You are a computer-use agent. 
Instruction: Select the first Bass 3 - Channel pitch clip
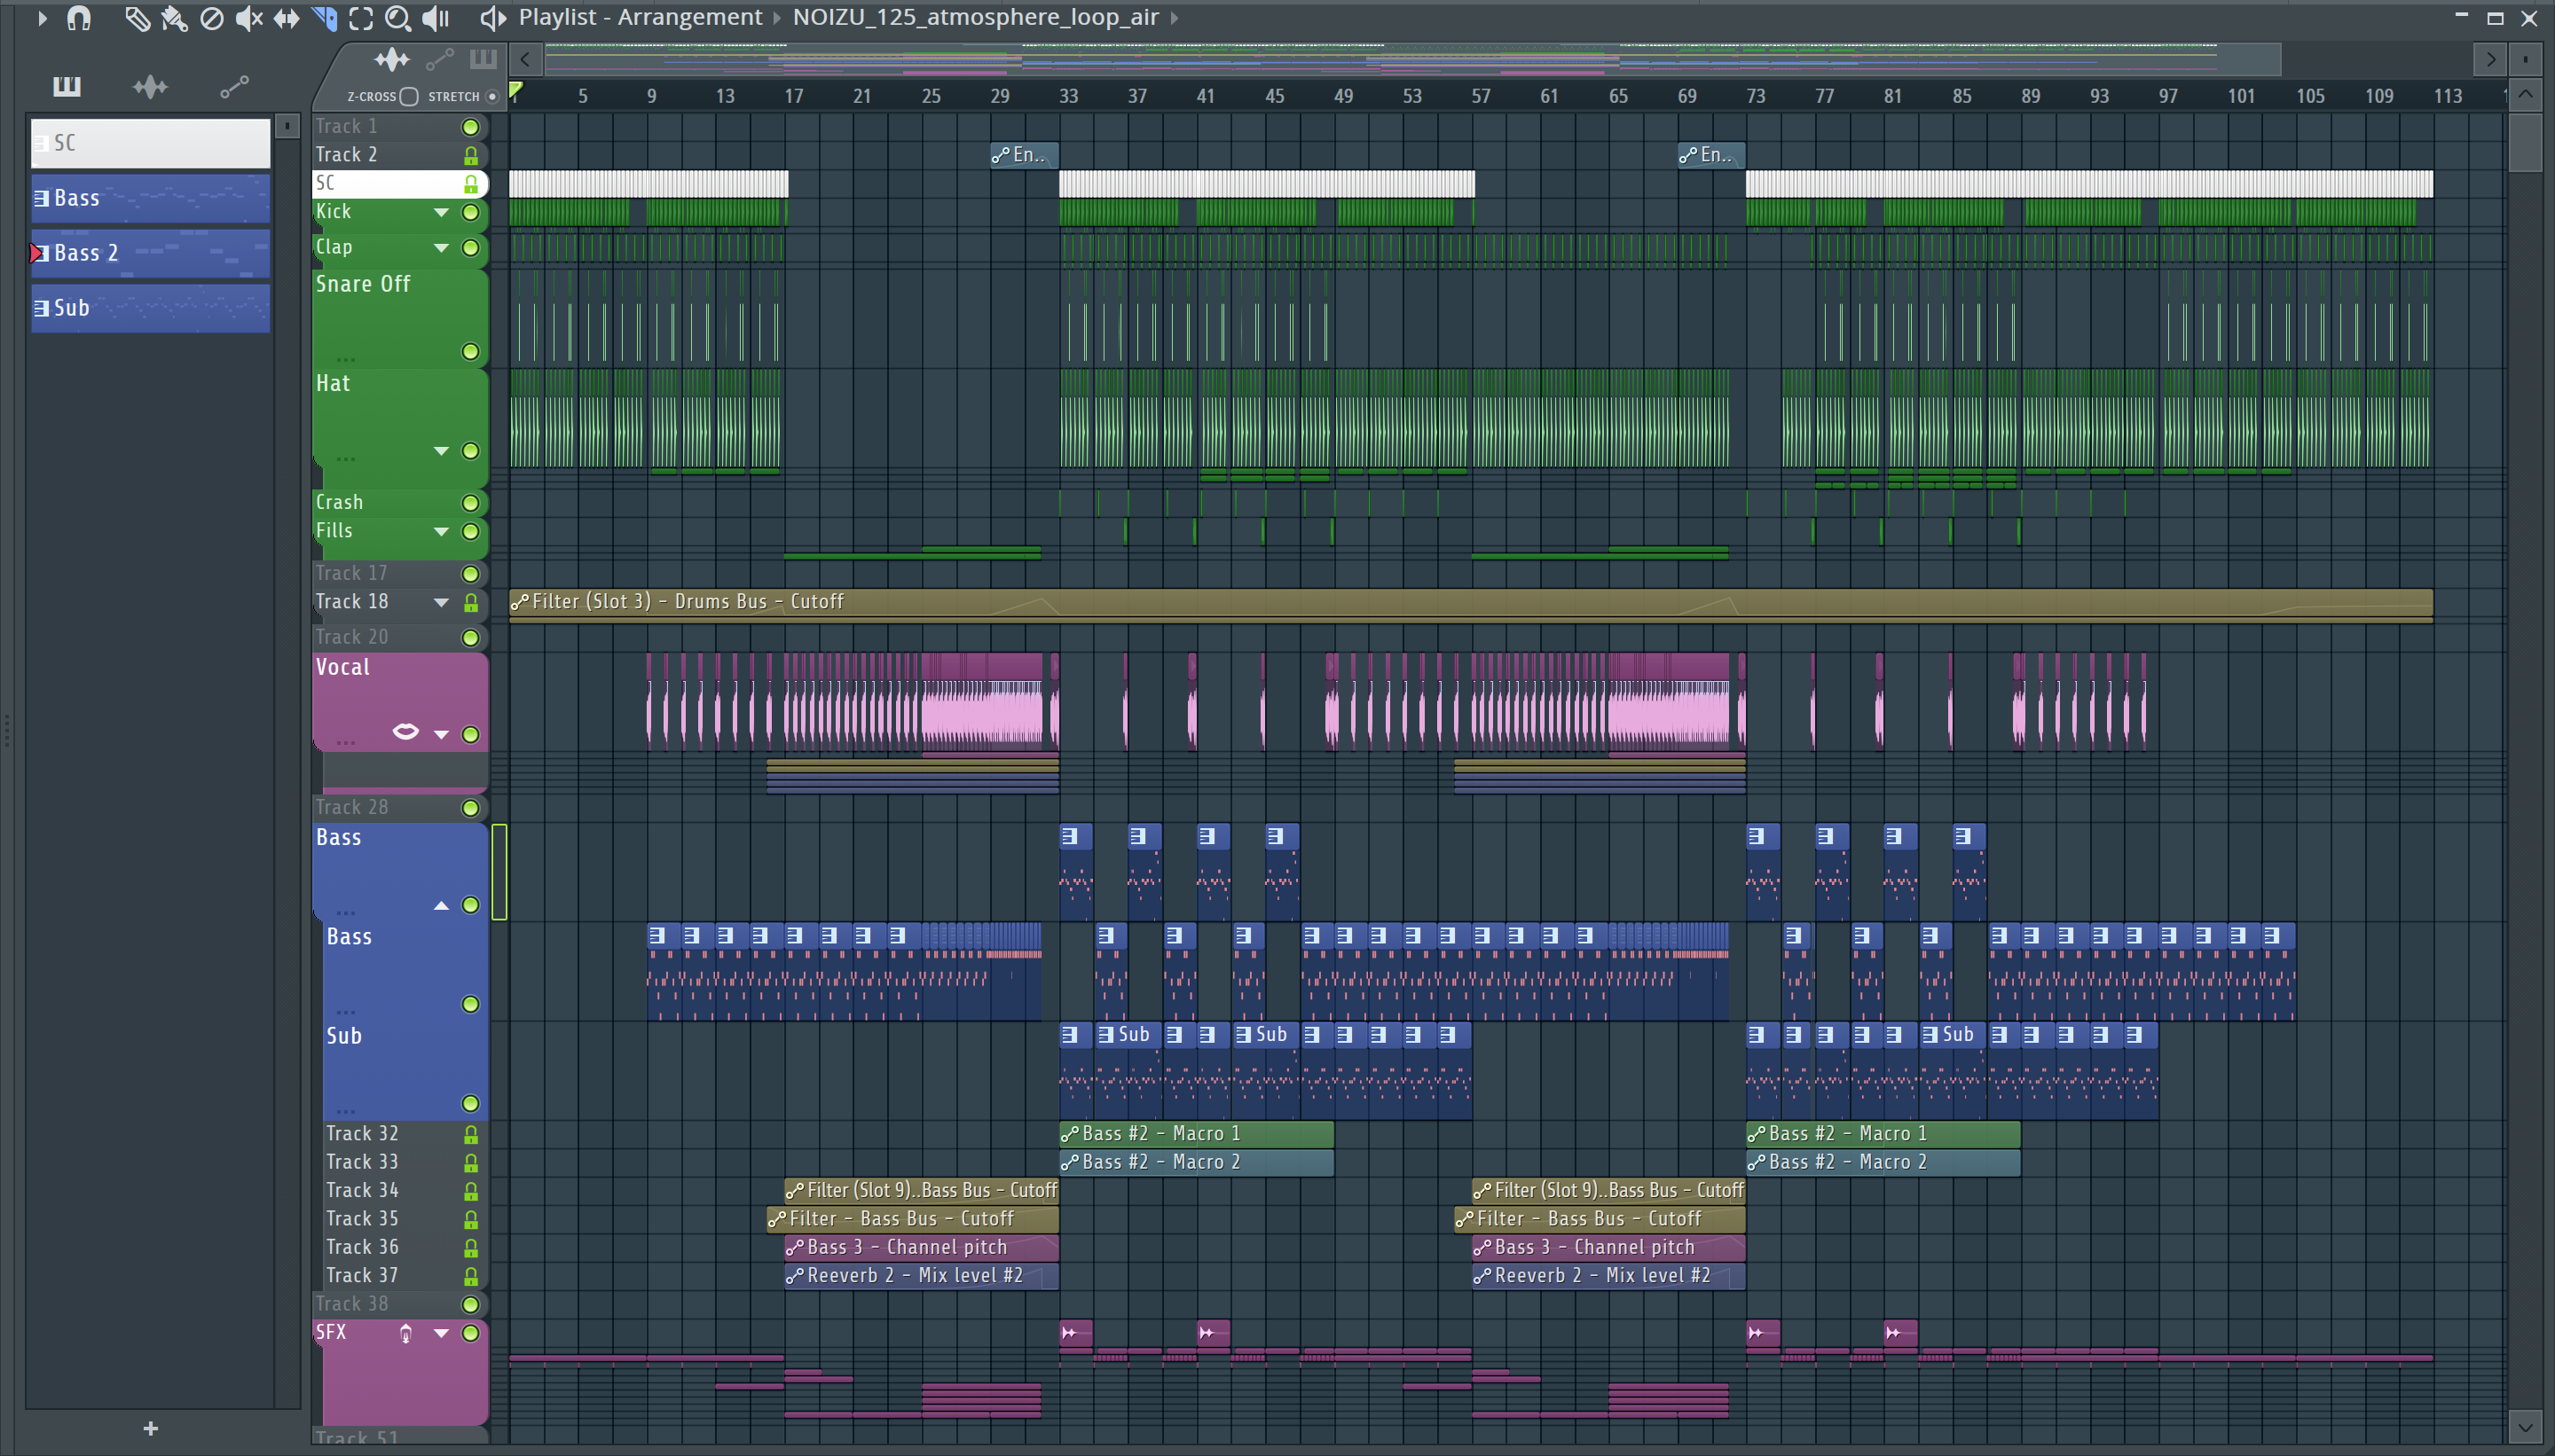pos(922,1248)
